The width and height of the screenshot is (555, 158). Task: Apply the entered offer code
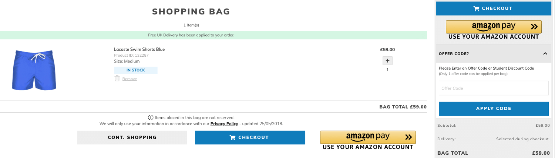494,109
